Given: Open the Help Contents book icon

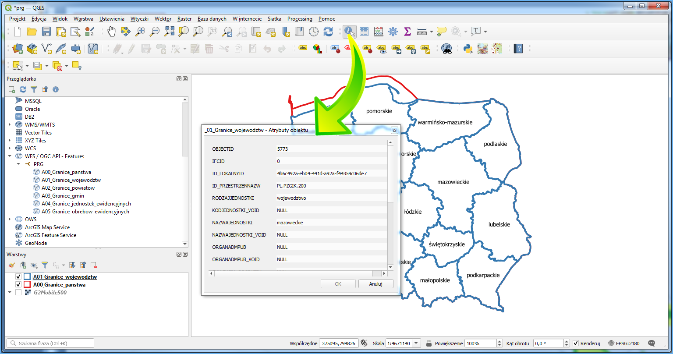Looking at the screenshot, I should [x=518, y=49].
